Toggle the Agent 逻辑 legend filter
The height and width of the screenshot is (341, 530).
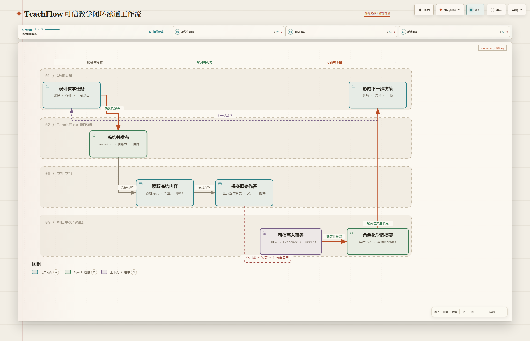81,272
